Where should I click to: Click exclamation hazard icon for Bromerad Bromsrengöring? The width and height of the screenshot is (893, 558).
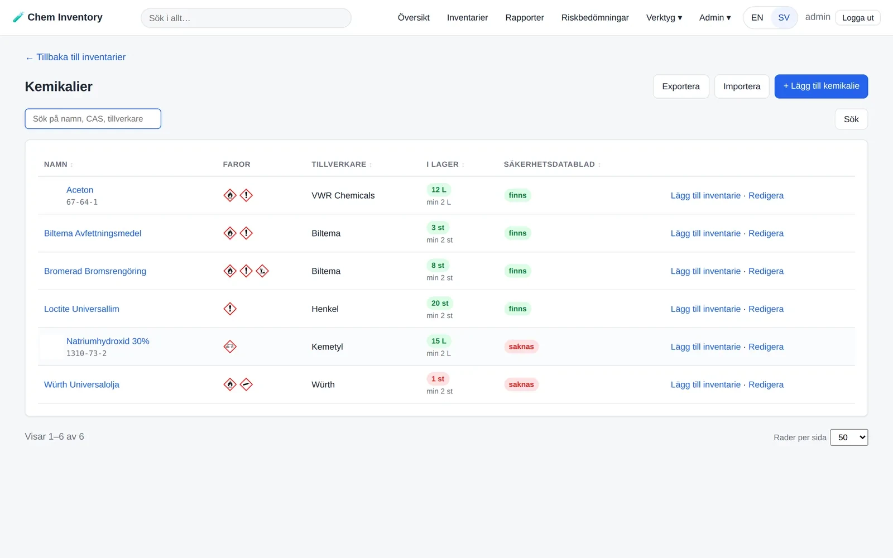(246, 271)
